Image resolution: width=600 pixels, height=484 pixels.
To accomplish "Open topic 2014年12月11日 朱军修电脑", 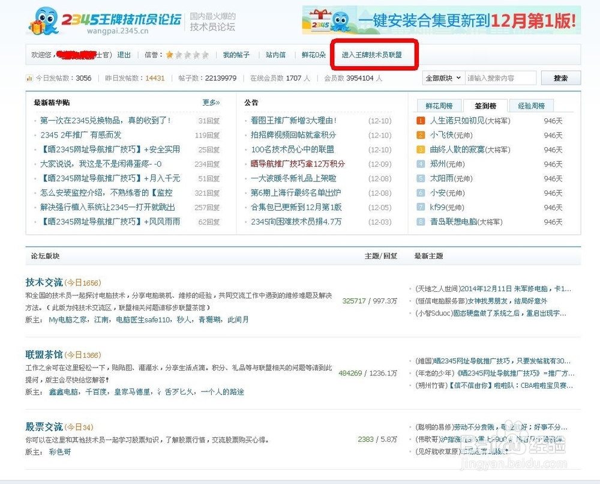I will tap(515, 289).
